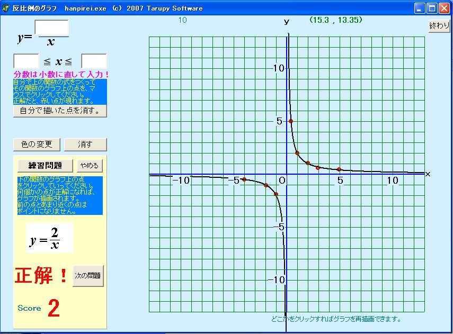Click the -10 label on the x axis
The height and width of the screenshot is (334, 453).
[181, 180]
